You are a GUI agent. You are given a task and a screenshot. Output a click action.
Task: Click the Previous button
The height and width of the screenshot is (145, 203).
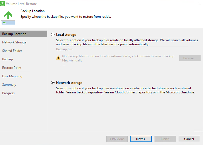(117, 139)
